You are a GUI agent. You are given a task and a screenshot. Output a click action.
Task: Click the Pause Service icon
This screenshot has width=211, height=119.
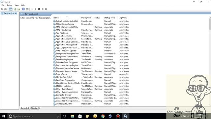[43, 9]
